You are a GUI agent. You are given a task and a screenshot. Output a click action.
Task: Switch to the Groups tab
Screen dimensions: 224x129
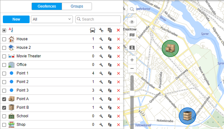click(77, 6)
